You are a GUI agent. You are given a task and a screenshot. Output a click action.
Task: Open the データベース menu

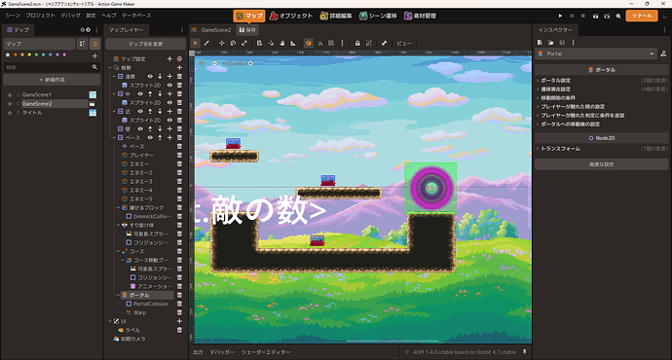pyautogui.click(x=136, y=16)
